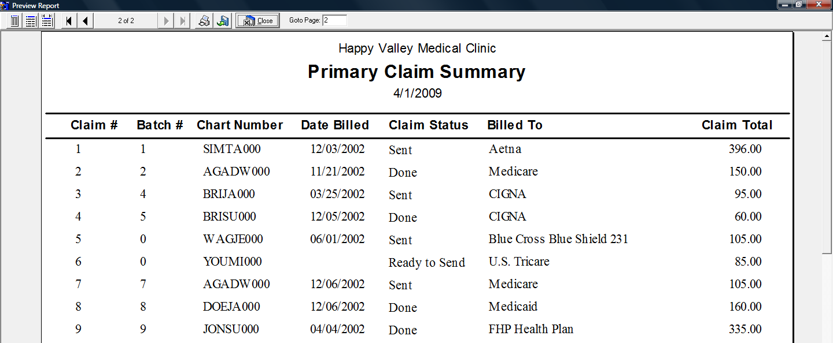The height and width of the screenshot is (343, 833).
Task: Go to previous page arrow
Action: pyautogui.click(x=85, y=21)
